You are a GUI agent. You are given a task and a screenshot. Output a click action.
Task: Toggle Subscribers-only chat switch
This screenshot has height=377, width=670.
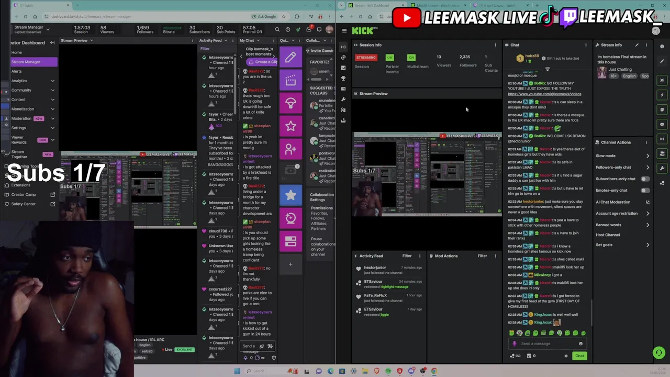pos(645,179)
